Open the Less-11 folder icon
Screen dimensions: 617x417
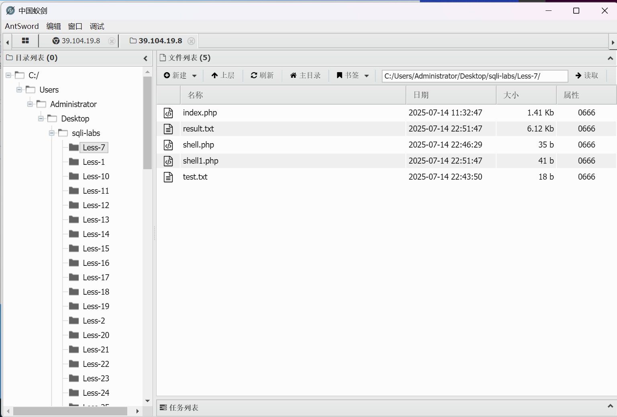tap(74, 190)
